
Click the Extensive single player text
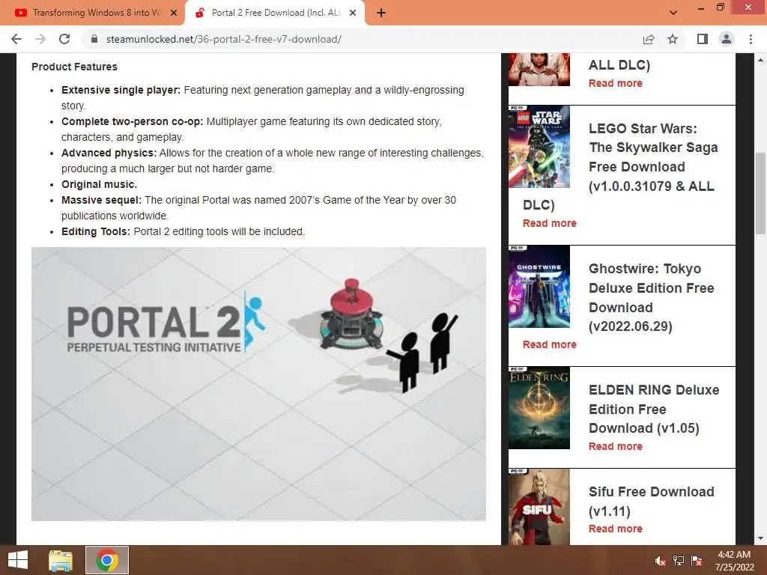[x=121, y=90]
